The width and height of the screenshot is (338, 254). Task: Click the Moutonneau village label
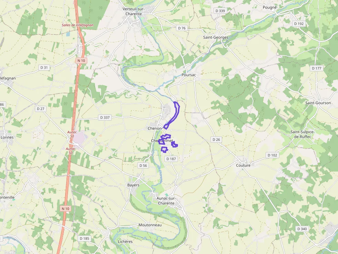[150, 225]
